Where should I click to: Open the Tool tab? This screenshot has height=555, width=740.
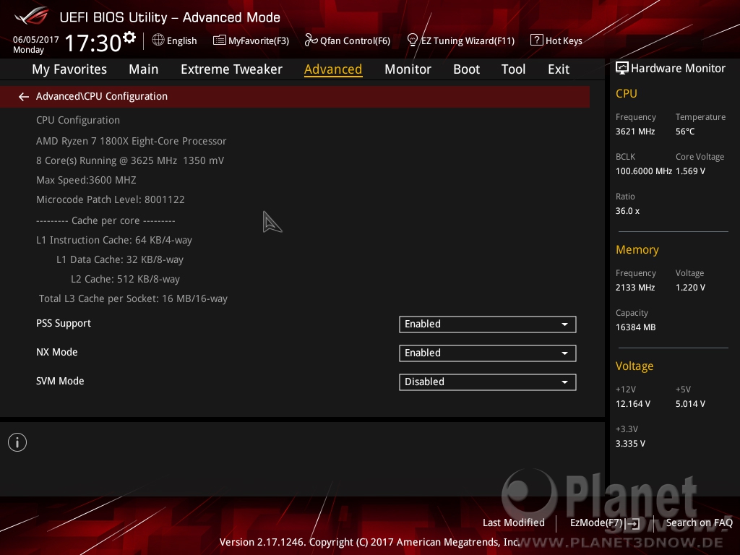tap(513, 69)
